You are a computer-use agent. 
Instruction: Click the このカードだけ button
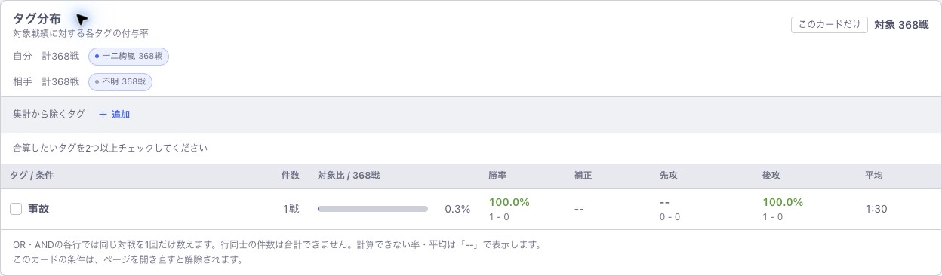tap(830, 24)
